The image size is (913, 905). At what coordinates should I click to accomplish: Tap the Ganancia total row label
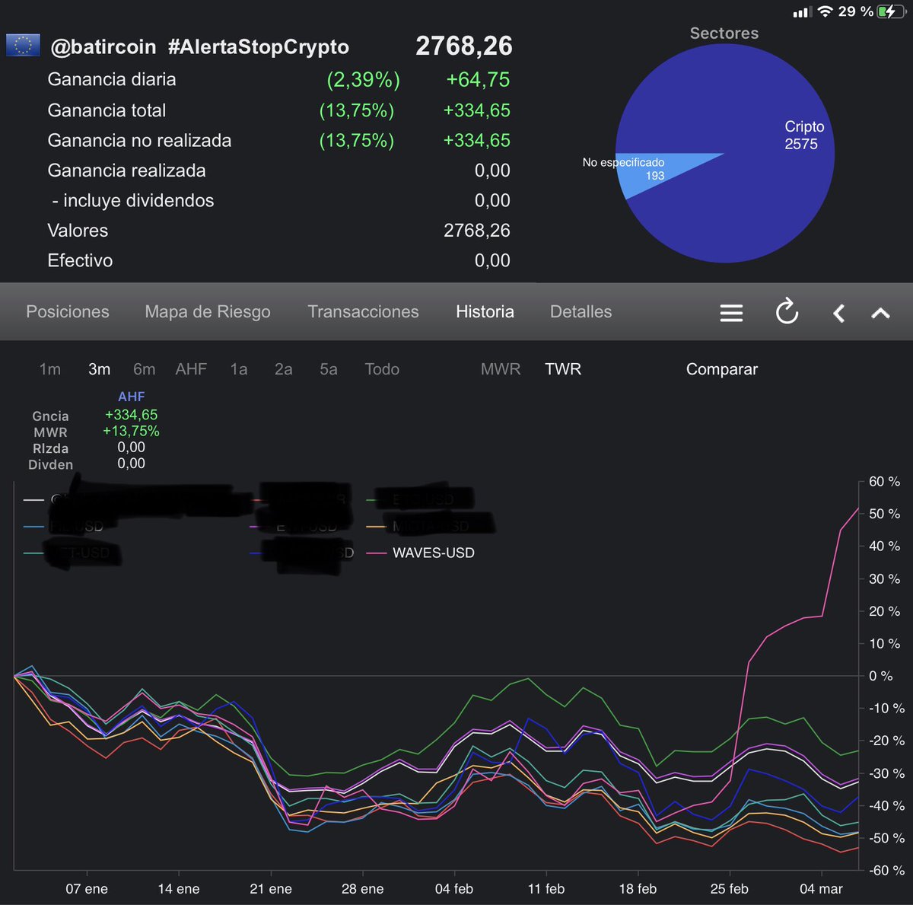pos(107,110)
